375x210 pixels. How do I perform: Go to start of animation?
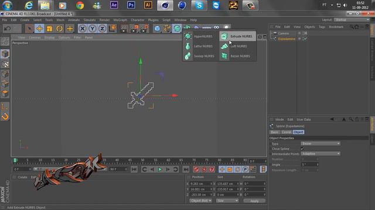(x=134, y=169)
